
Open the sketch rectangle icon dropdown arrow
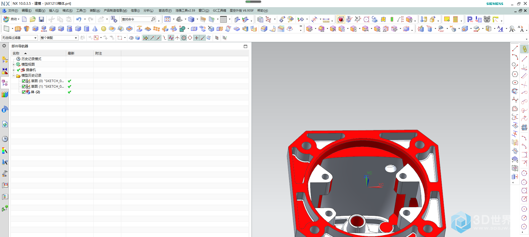click(x=12, y=29)
